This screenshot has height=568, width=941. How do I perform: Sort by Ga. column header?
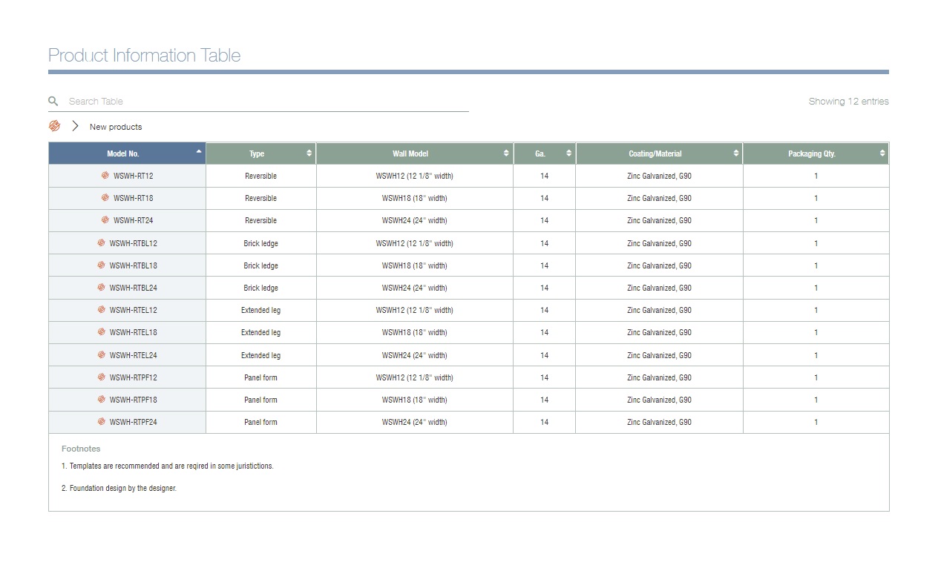(x=544, y=153)
